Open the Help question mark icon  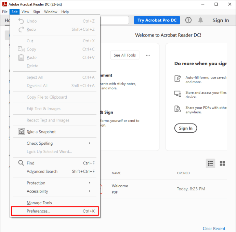pos(188,20)
